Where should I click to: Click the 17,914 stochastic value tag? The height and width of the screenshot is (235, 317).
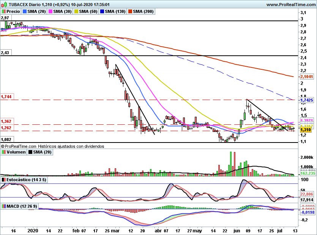click(x=307, y=200)
